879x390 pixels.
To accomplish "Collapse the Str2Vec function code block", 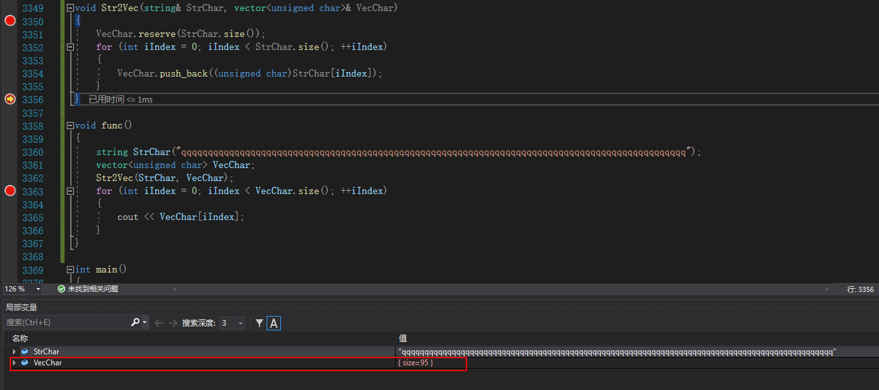I will 69,7.
